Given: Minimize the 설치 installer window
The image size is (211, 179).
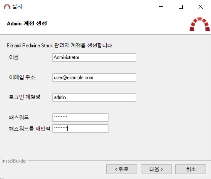Looking at the screenshot, I should point(161,7).
